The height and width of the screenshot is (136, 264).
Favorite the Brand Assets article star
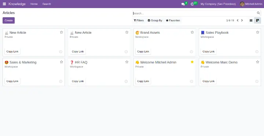pos(192,32)
